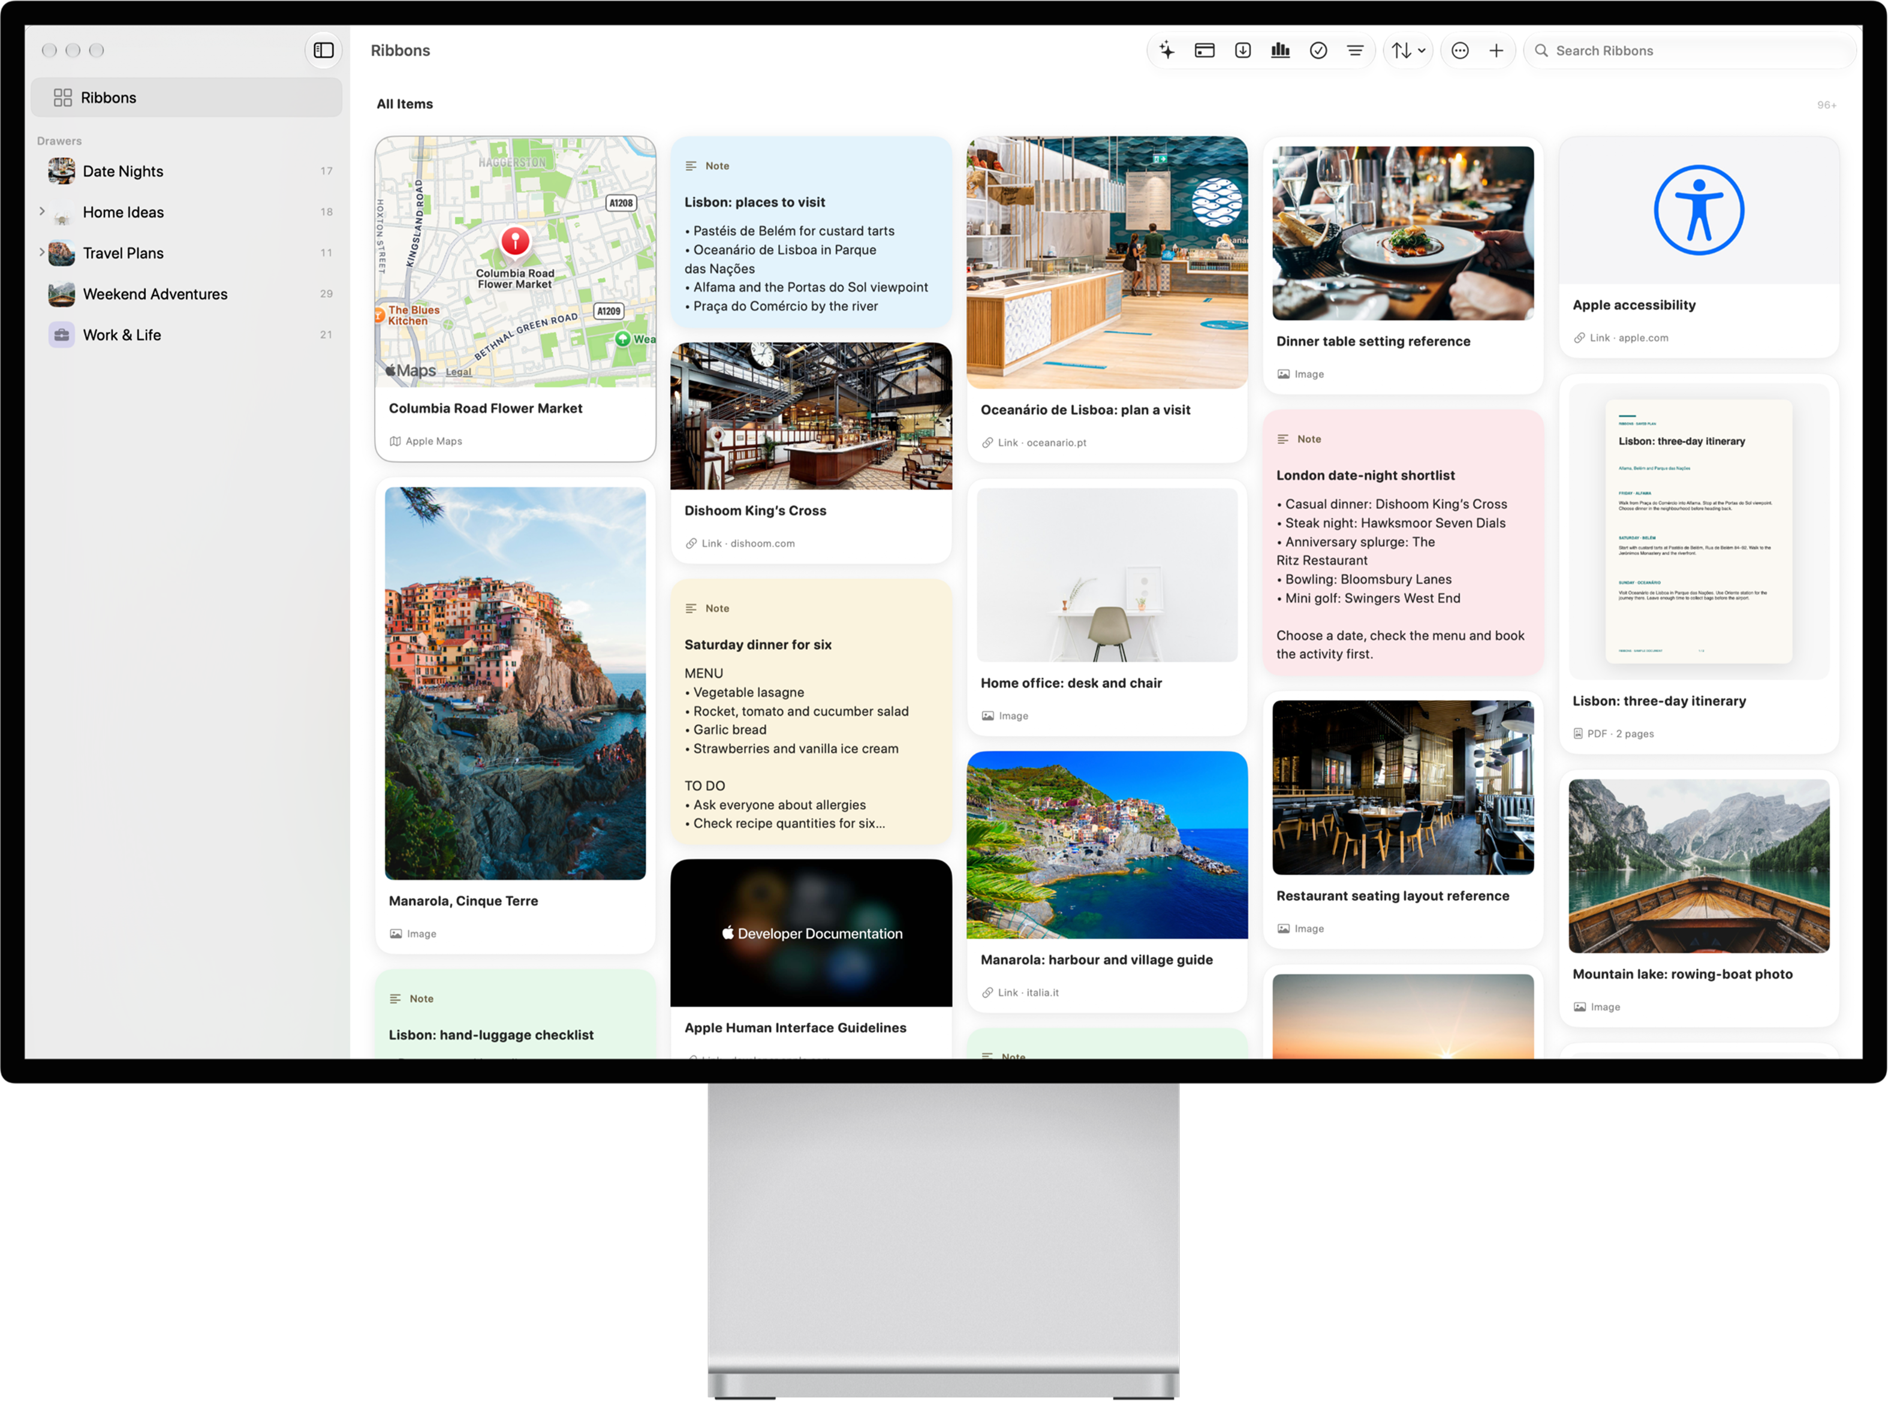
Task: Click the blue Apple accessibility icon
Action: click(x=1699, y=210)
